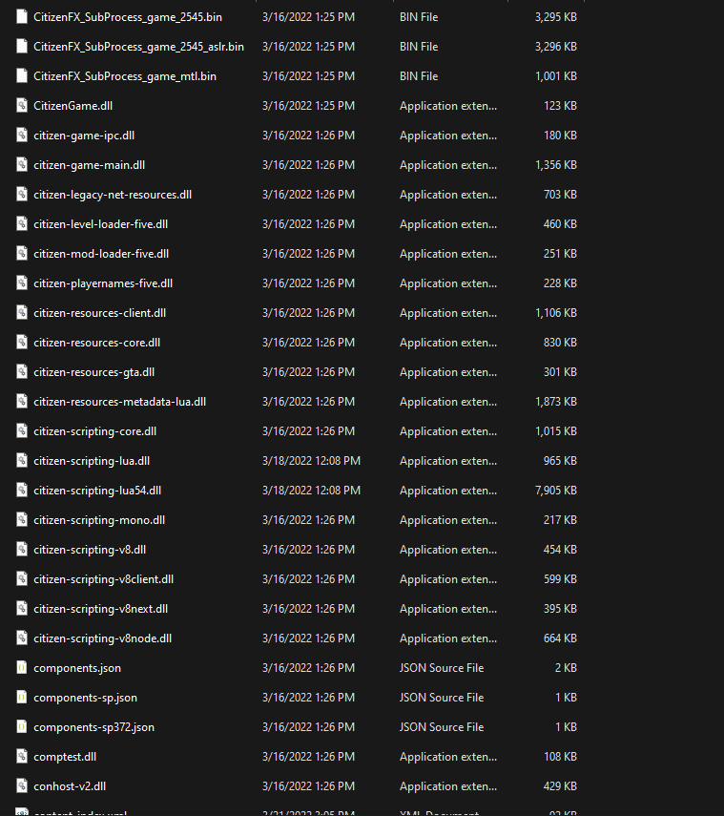Click the DLL icon beside CitizenGame.dll
Image resolution: width=724 pixels, height=816 pixels.
pyautogui.click(x=22, y=106)
